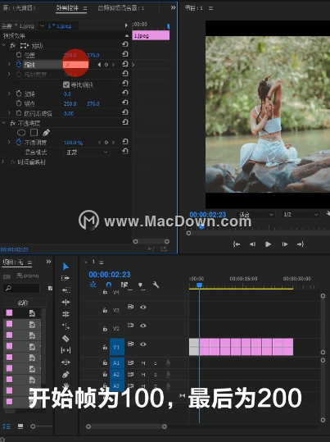Expand the scale property row

pos(9,65)
